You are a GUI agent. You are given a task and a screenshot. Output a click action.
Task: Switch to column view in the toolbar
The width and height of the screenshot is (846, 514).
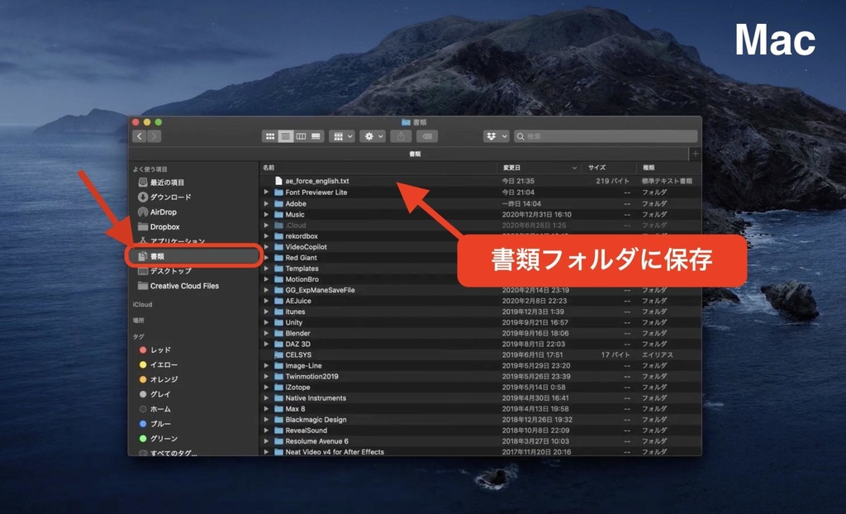302,136
